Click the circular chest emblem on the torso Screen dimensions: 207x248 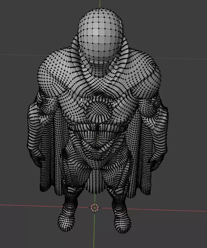(x=99, y=109)
